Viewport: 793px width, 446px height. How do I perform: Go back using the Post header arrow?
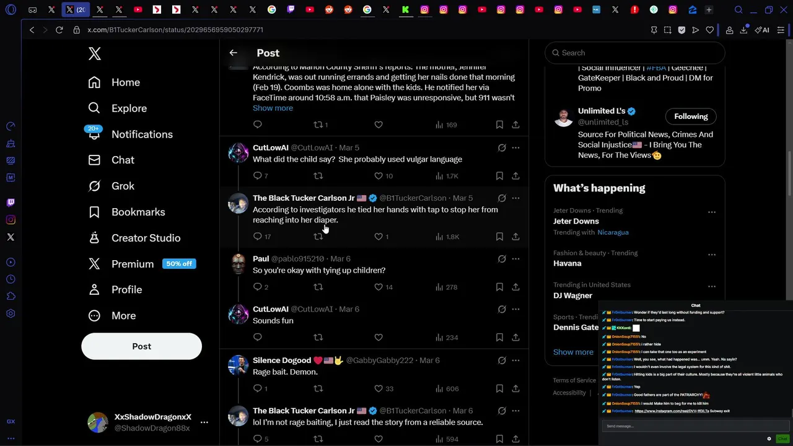point(233,53)
